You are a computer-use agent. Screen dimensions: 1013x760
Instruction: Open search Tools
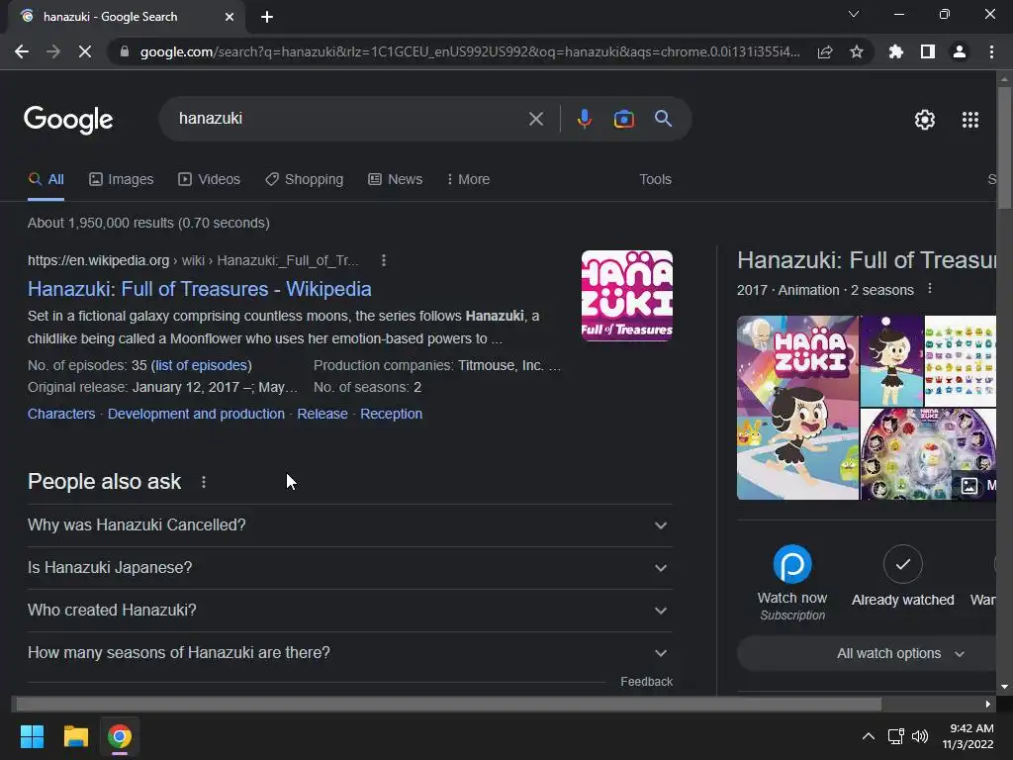coord(655,180)
